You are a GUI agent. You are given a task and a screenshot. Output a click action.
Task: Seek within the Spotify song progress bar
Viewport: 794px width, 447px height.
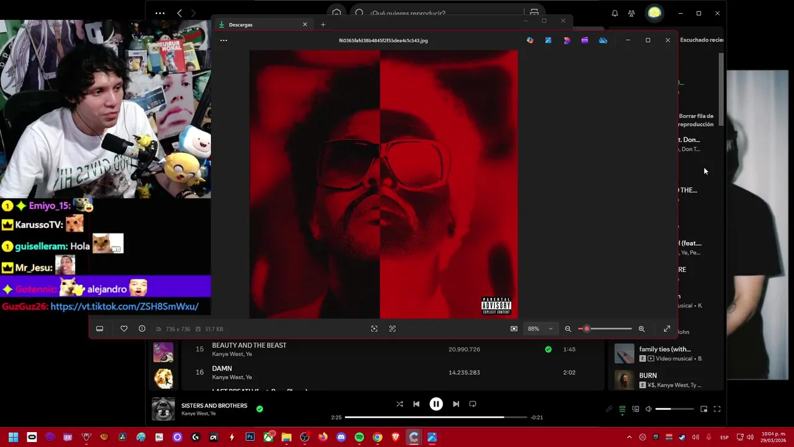(x=436, y=417)
